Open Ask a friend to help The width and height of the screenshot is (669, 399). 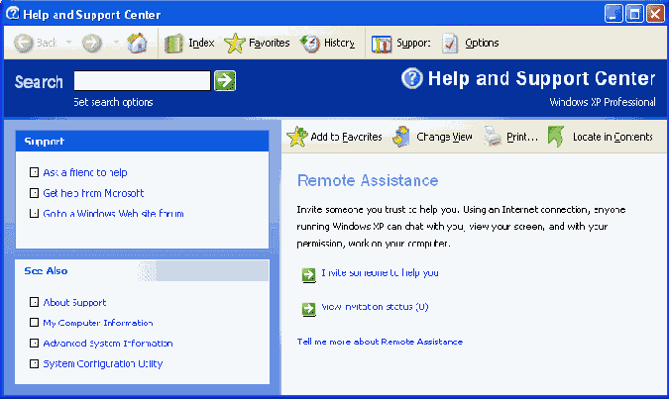[85, 172]
